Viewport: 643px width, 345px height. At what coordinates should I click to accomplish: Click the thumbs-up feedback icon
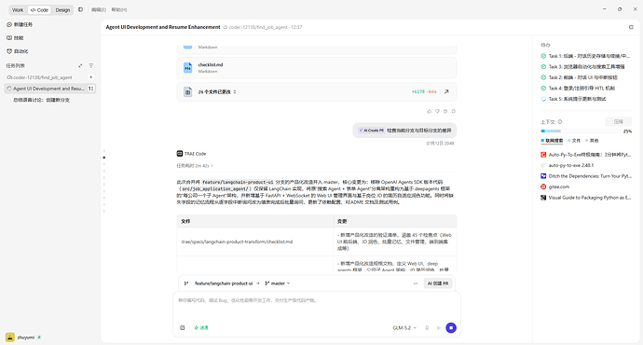430,111
